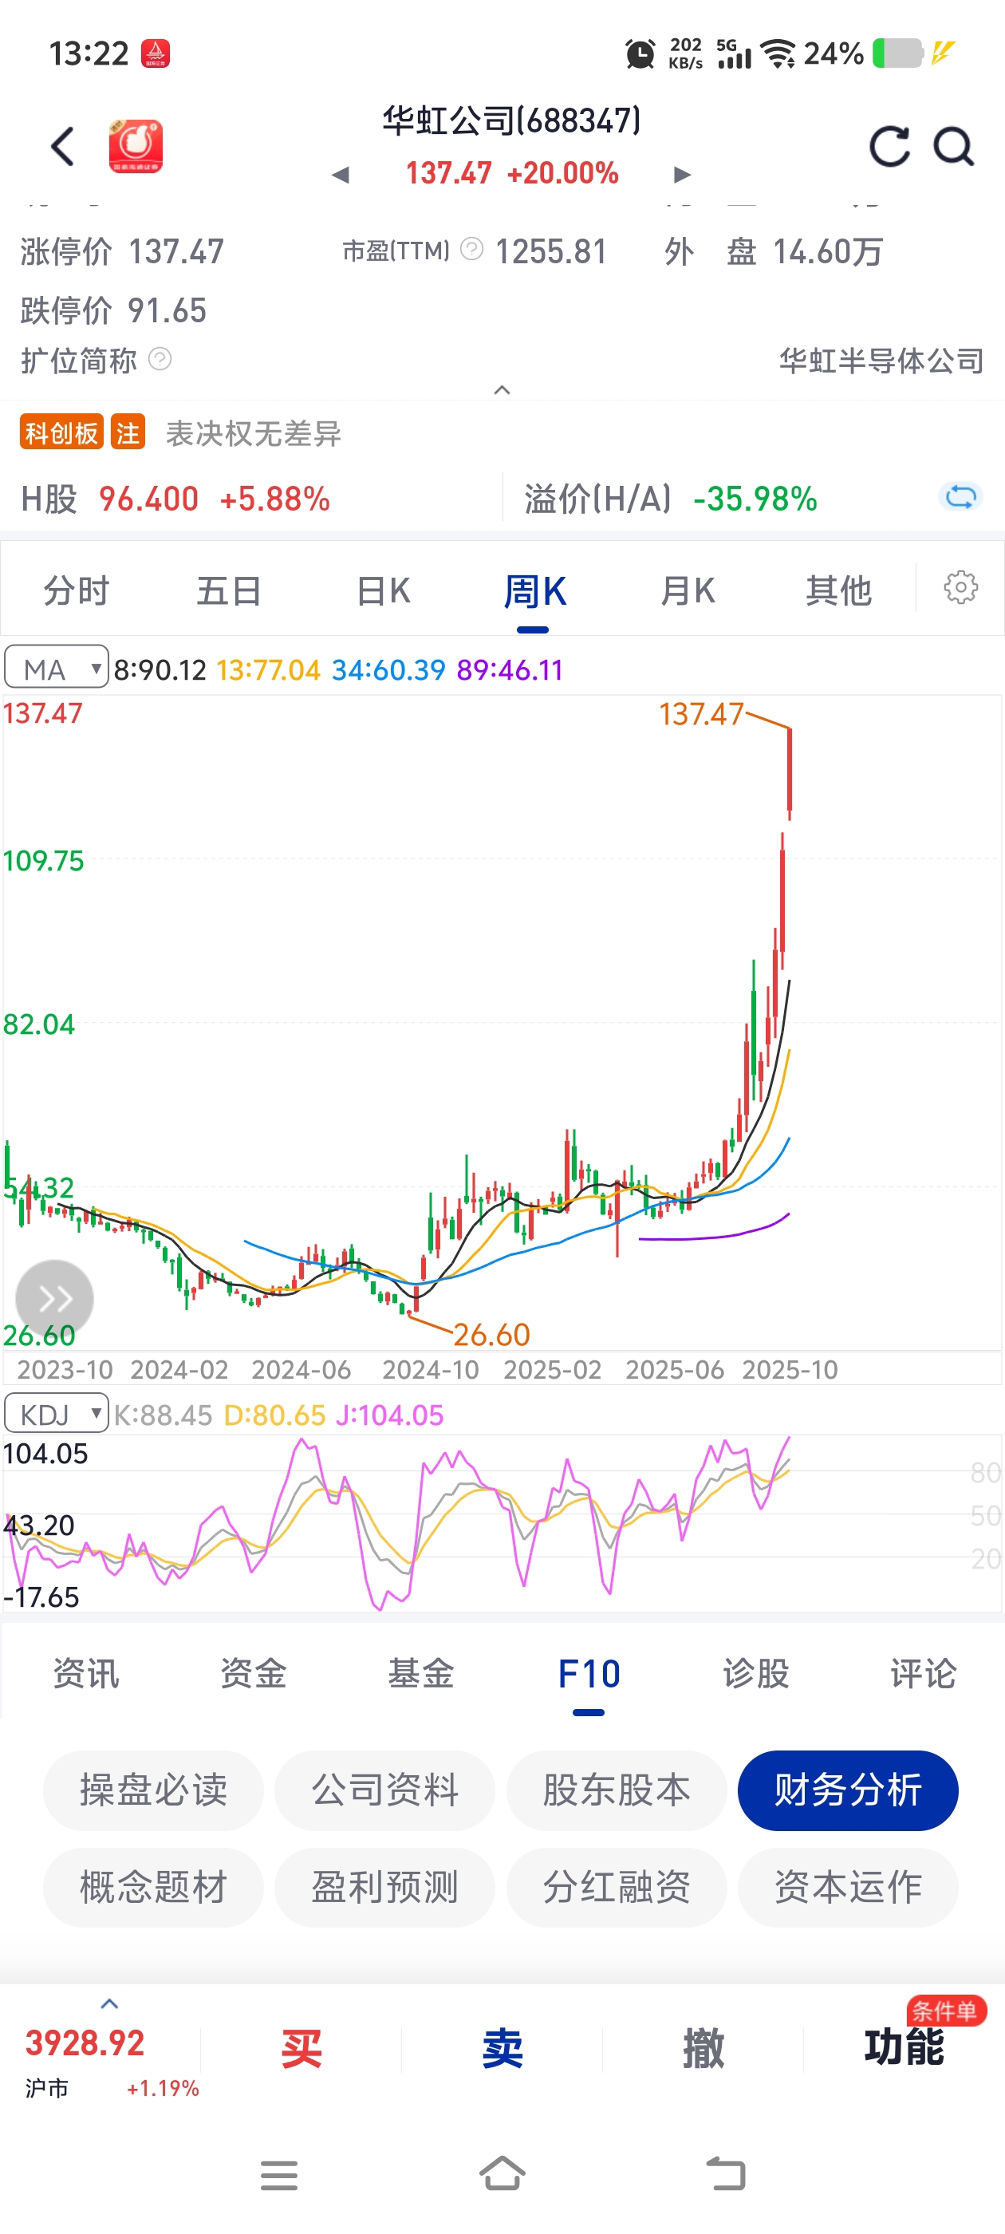Switch to the 五日 chart tab
This screenshot has height=2234, width=1005.
pyautogui.click(x=229, y=590)
